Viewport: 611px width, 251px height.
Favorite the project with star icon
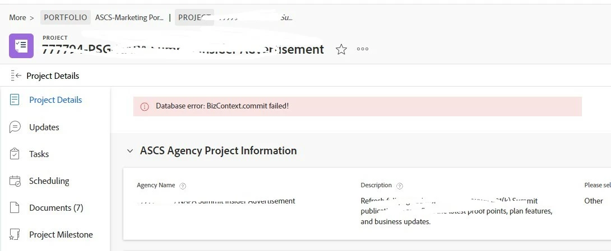click(341, 49)
